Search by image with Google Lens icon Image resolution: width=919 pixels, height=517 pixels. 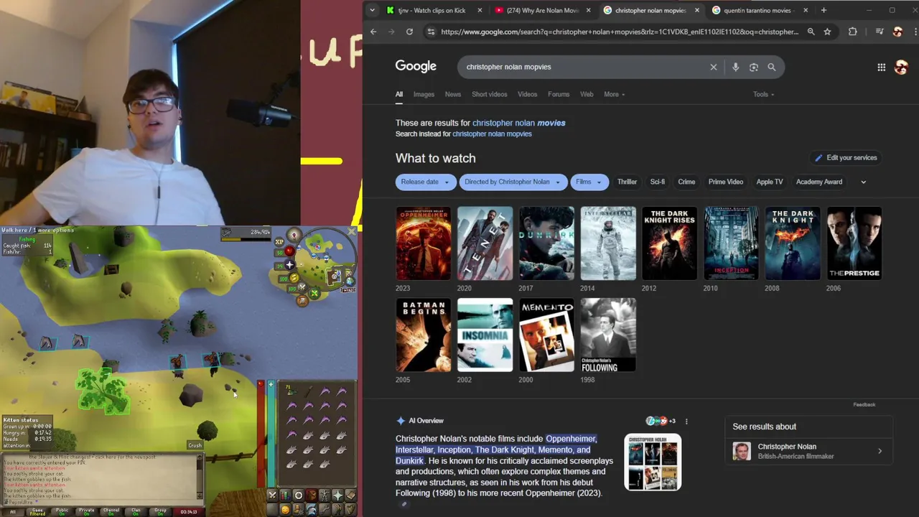pyautogui.click(x=753, y=67)
